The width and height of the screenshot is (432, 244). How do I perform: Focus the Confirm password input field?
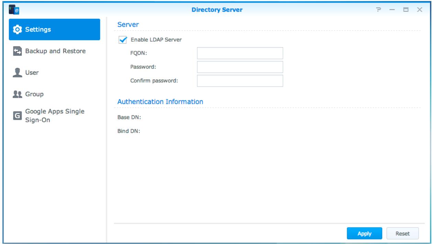pos(240,81)
